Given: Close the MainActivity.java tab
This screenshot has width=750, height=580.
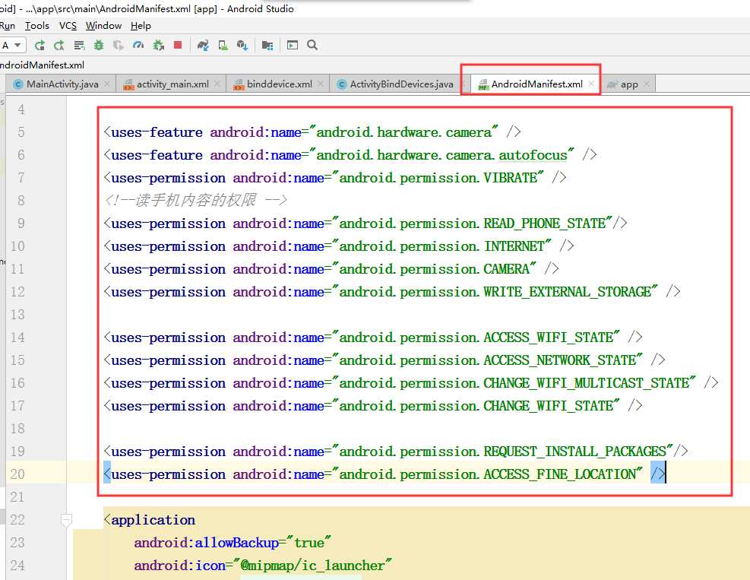Looking at the screenshot, I should (x=108, y=84).
